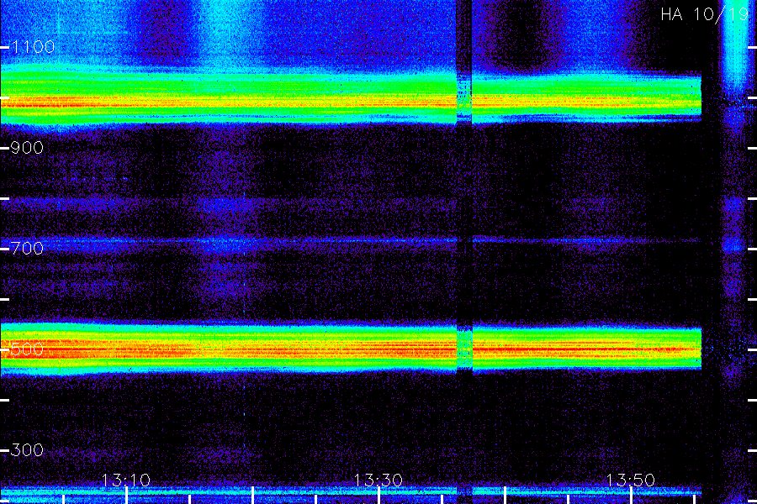Click the 700 frequency axis label
This screenshot has height=504, width=757.
coord(27,249)
